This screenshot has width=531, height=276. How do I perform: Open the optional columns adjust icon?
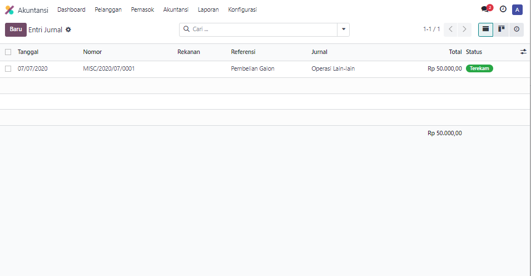523,52
